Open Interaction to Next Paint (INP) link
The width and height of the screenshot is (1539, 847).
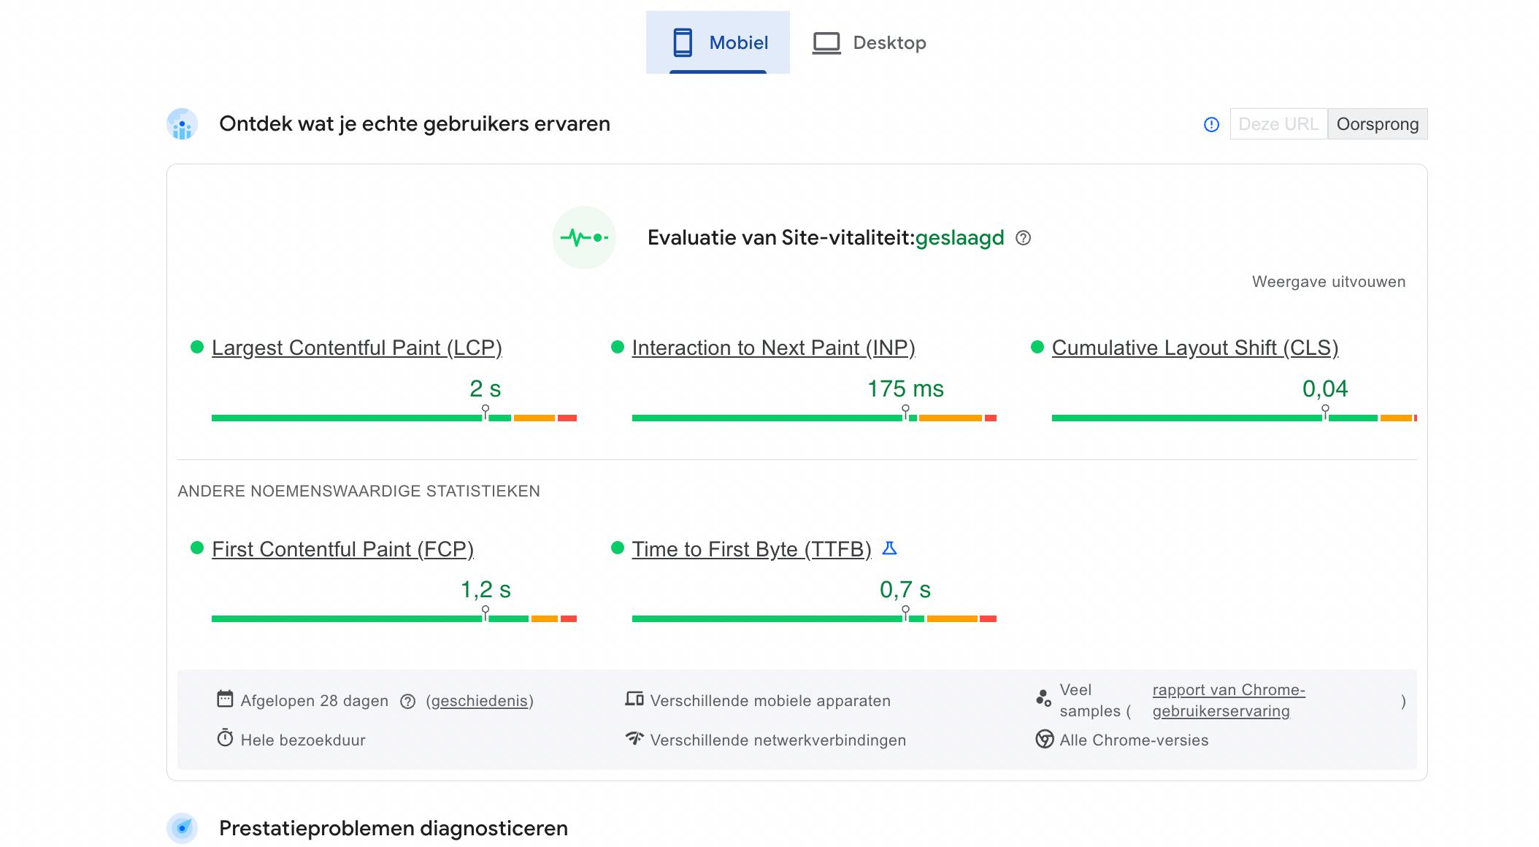[773, 348]
